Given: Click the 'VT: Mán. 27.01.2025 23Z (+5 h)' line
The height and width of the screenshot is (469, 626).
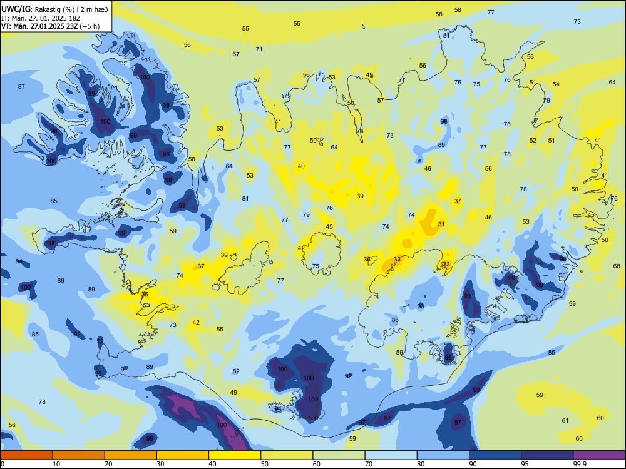Looking at the screenshot, I should pyautogui.click(x=50, y=26).
